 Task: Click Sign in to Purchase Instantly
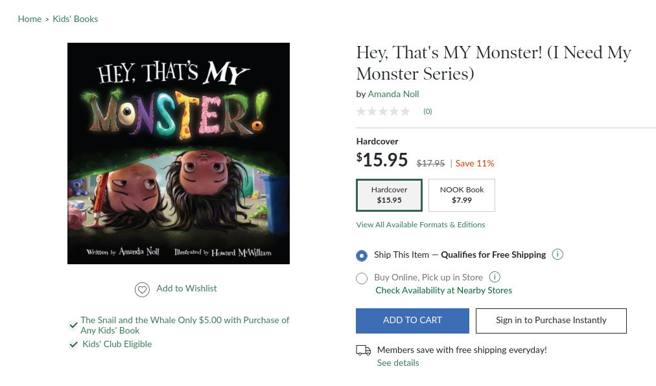(551, 321)
